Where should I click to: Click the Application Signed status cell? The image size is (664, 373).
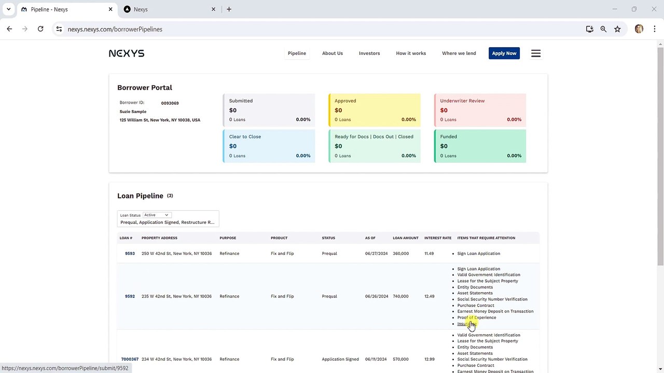click(340, 359)
